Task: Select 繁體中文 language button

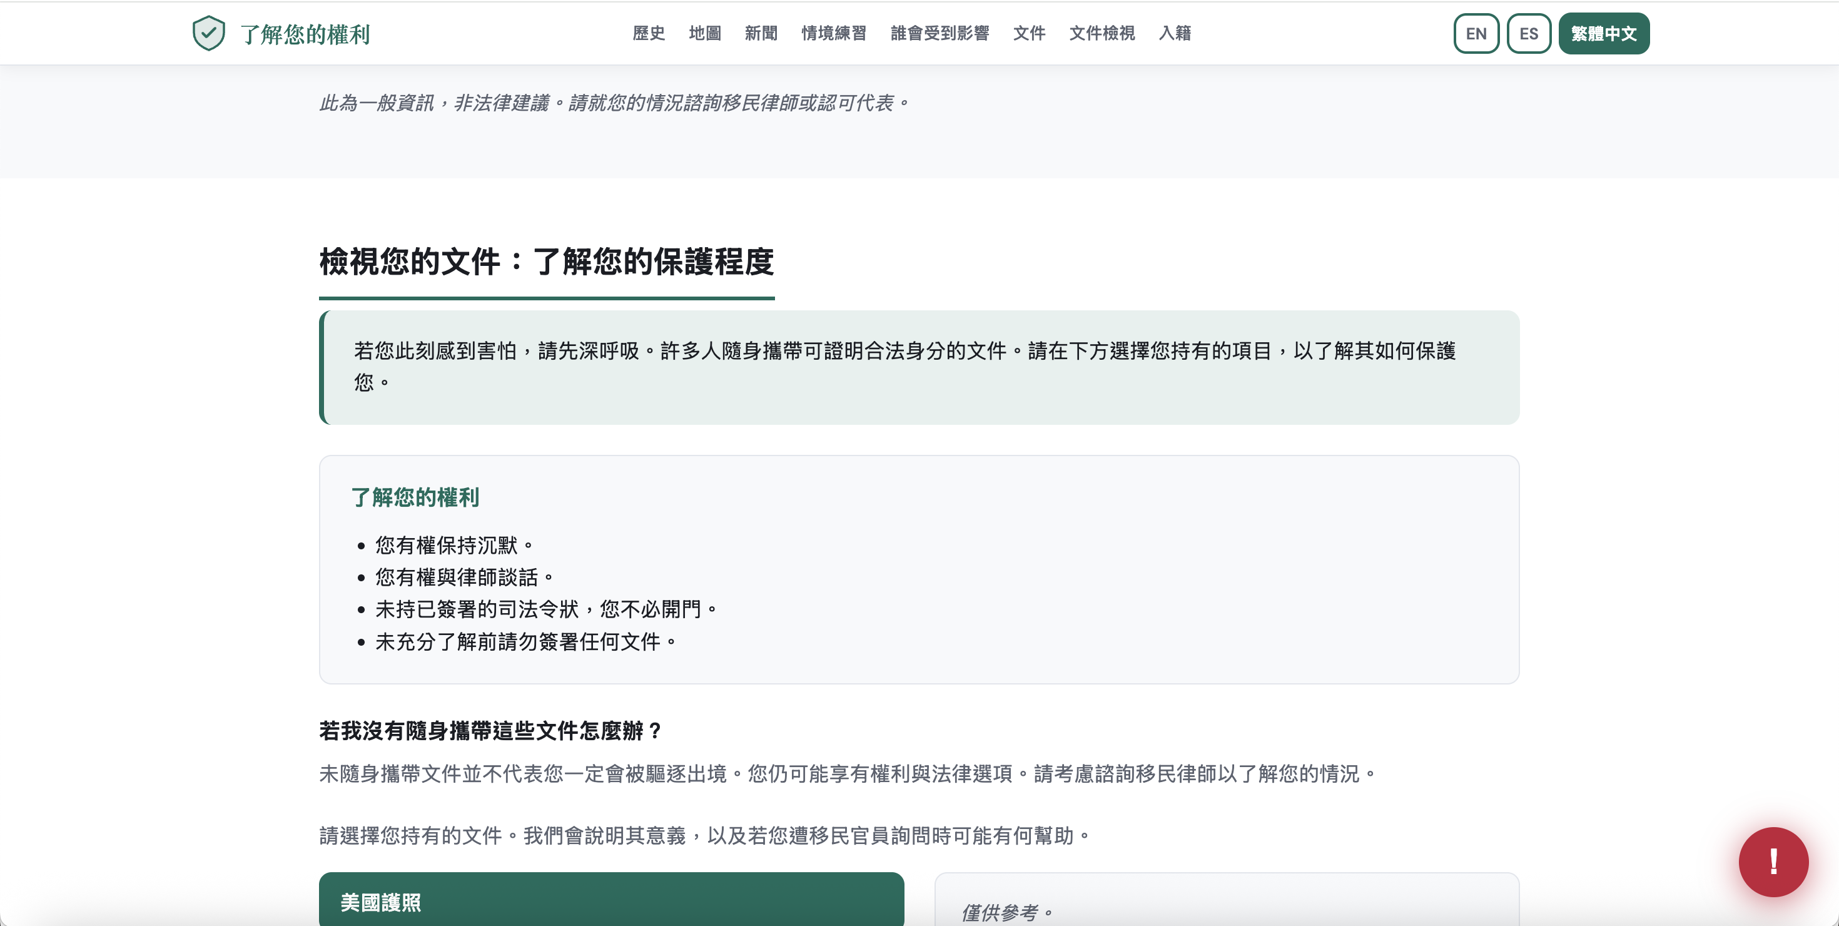Action: pyautogui.click(x=1603, y=34)
